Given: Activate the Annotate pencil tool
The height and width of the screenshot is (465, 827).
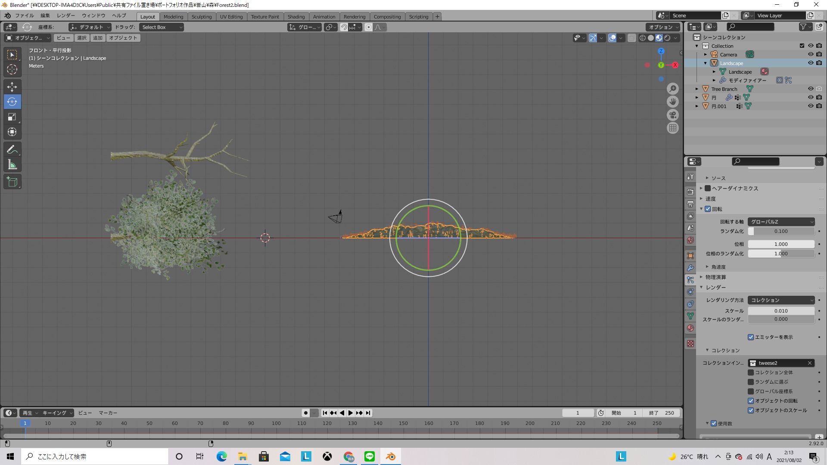Looking at the screenshot, I should pyautogui.click(x=12, y=150).
